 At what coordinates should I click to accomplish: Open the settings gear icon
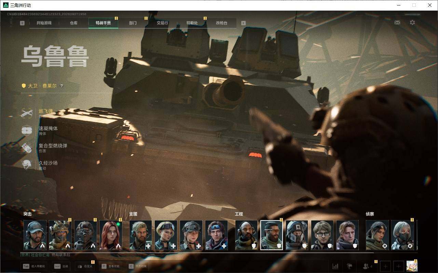pos(412,23)
